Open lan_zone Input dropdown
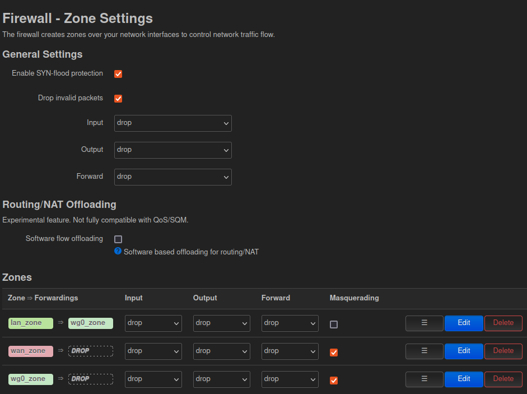This screenshot has width=527, height=394. [153, 323]
